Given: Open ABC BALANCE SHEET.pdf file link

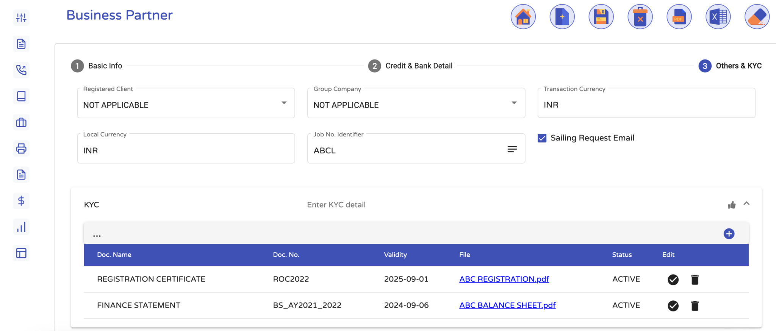Looking at the screenshot, I should tap(507, 305).
